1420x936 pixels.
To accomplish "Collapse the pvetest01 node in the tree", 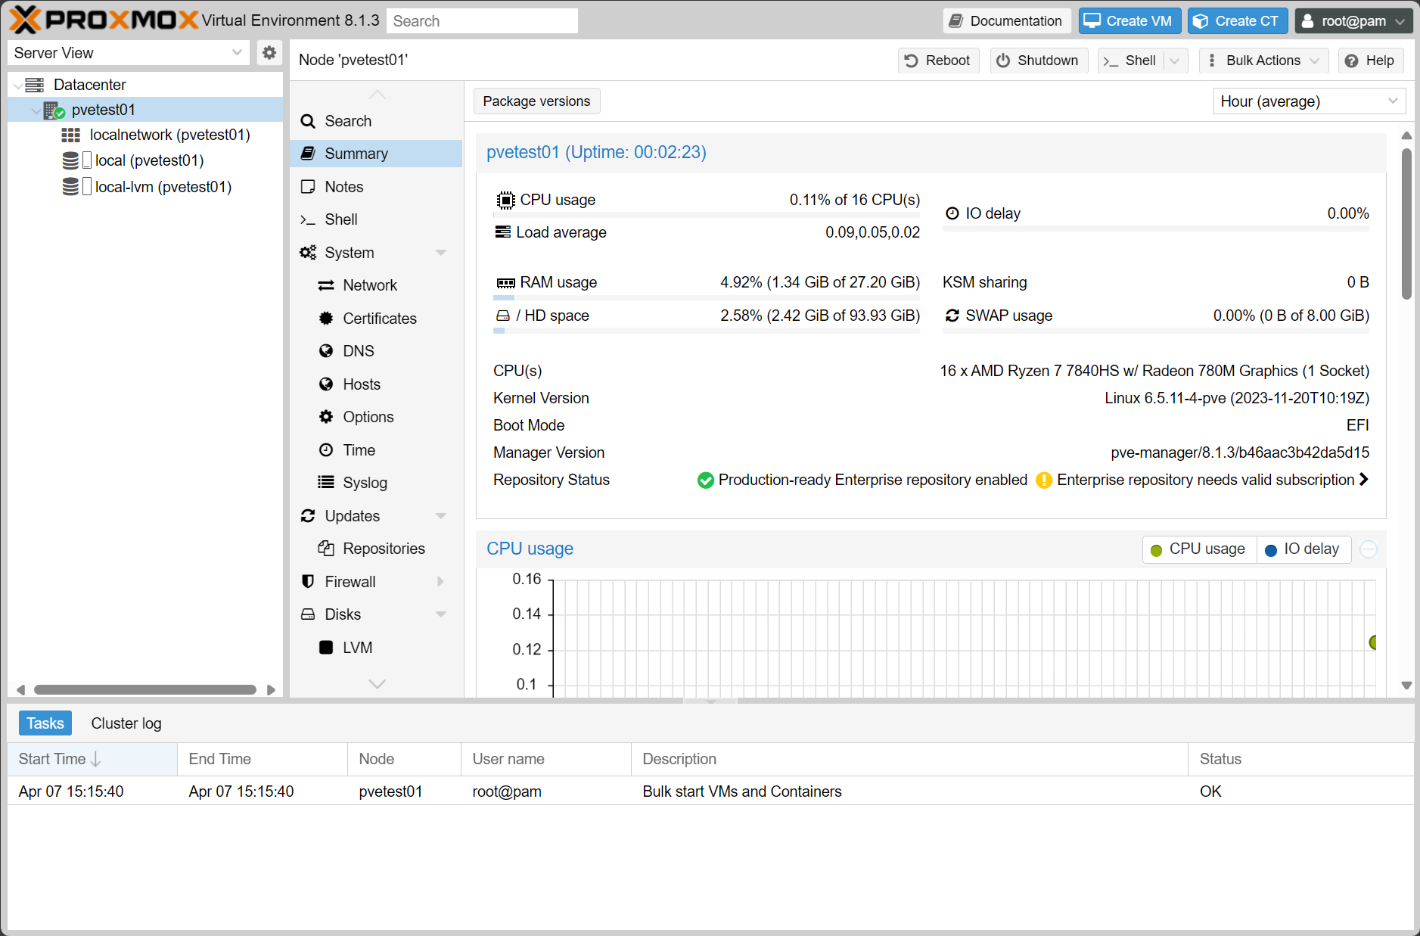I will click(x=36, y=110).
